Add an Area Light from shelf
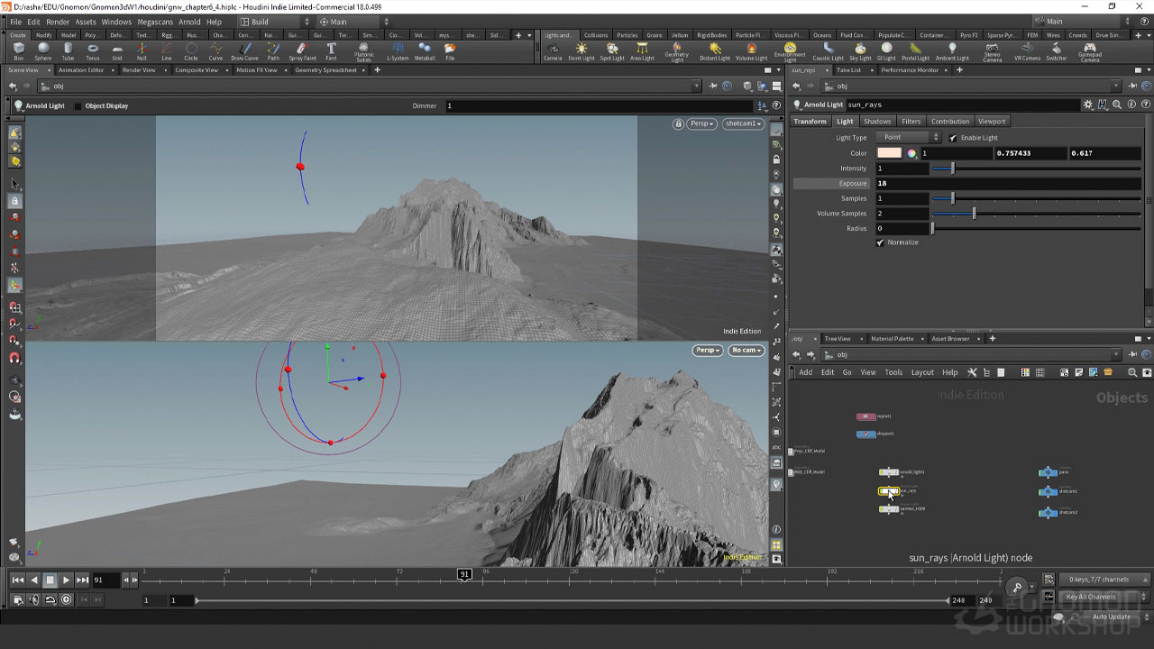This screenshot has height=649, width=1154. pos(642,51)
